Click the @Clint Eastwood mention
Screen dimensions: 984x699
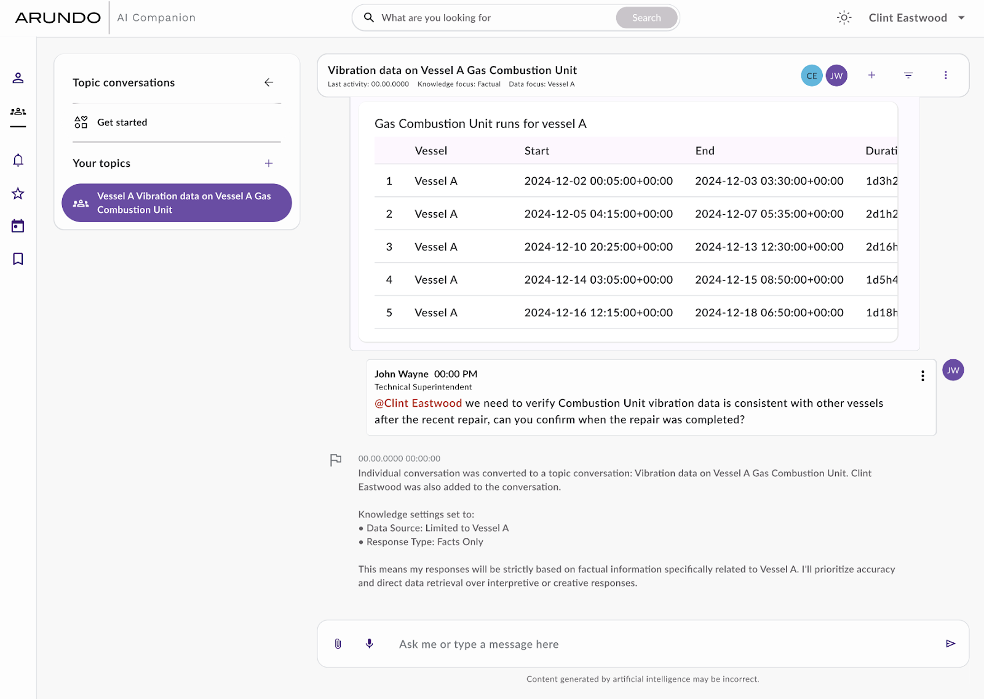[x=418, y=403]
